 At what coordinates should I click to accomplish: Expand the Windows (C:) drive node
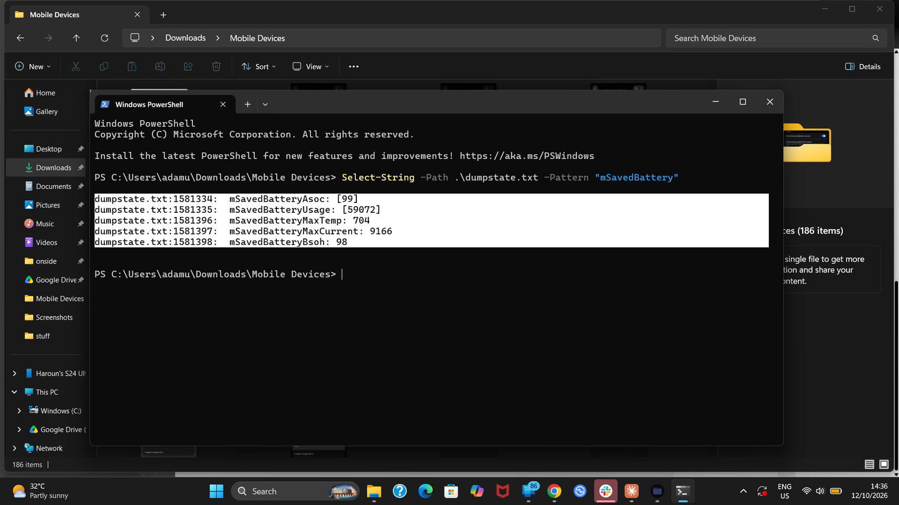pyautogui.click(x=19, y=411)
